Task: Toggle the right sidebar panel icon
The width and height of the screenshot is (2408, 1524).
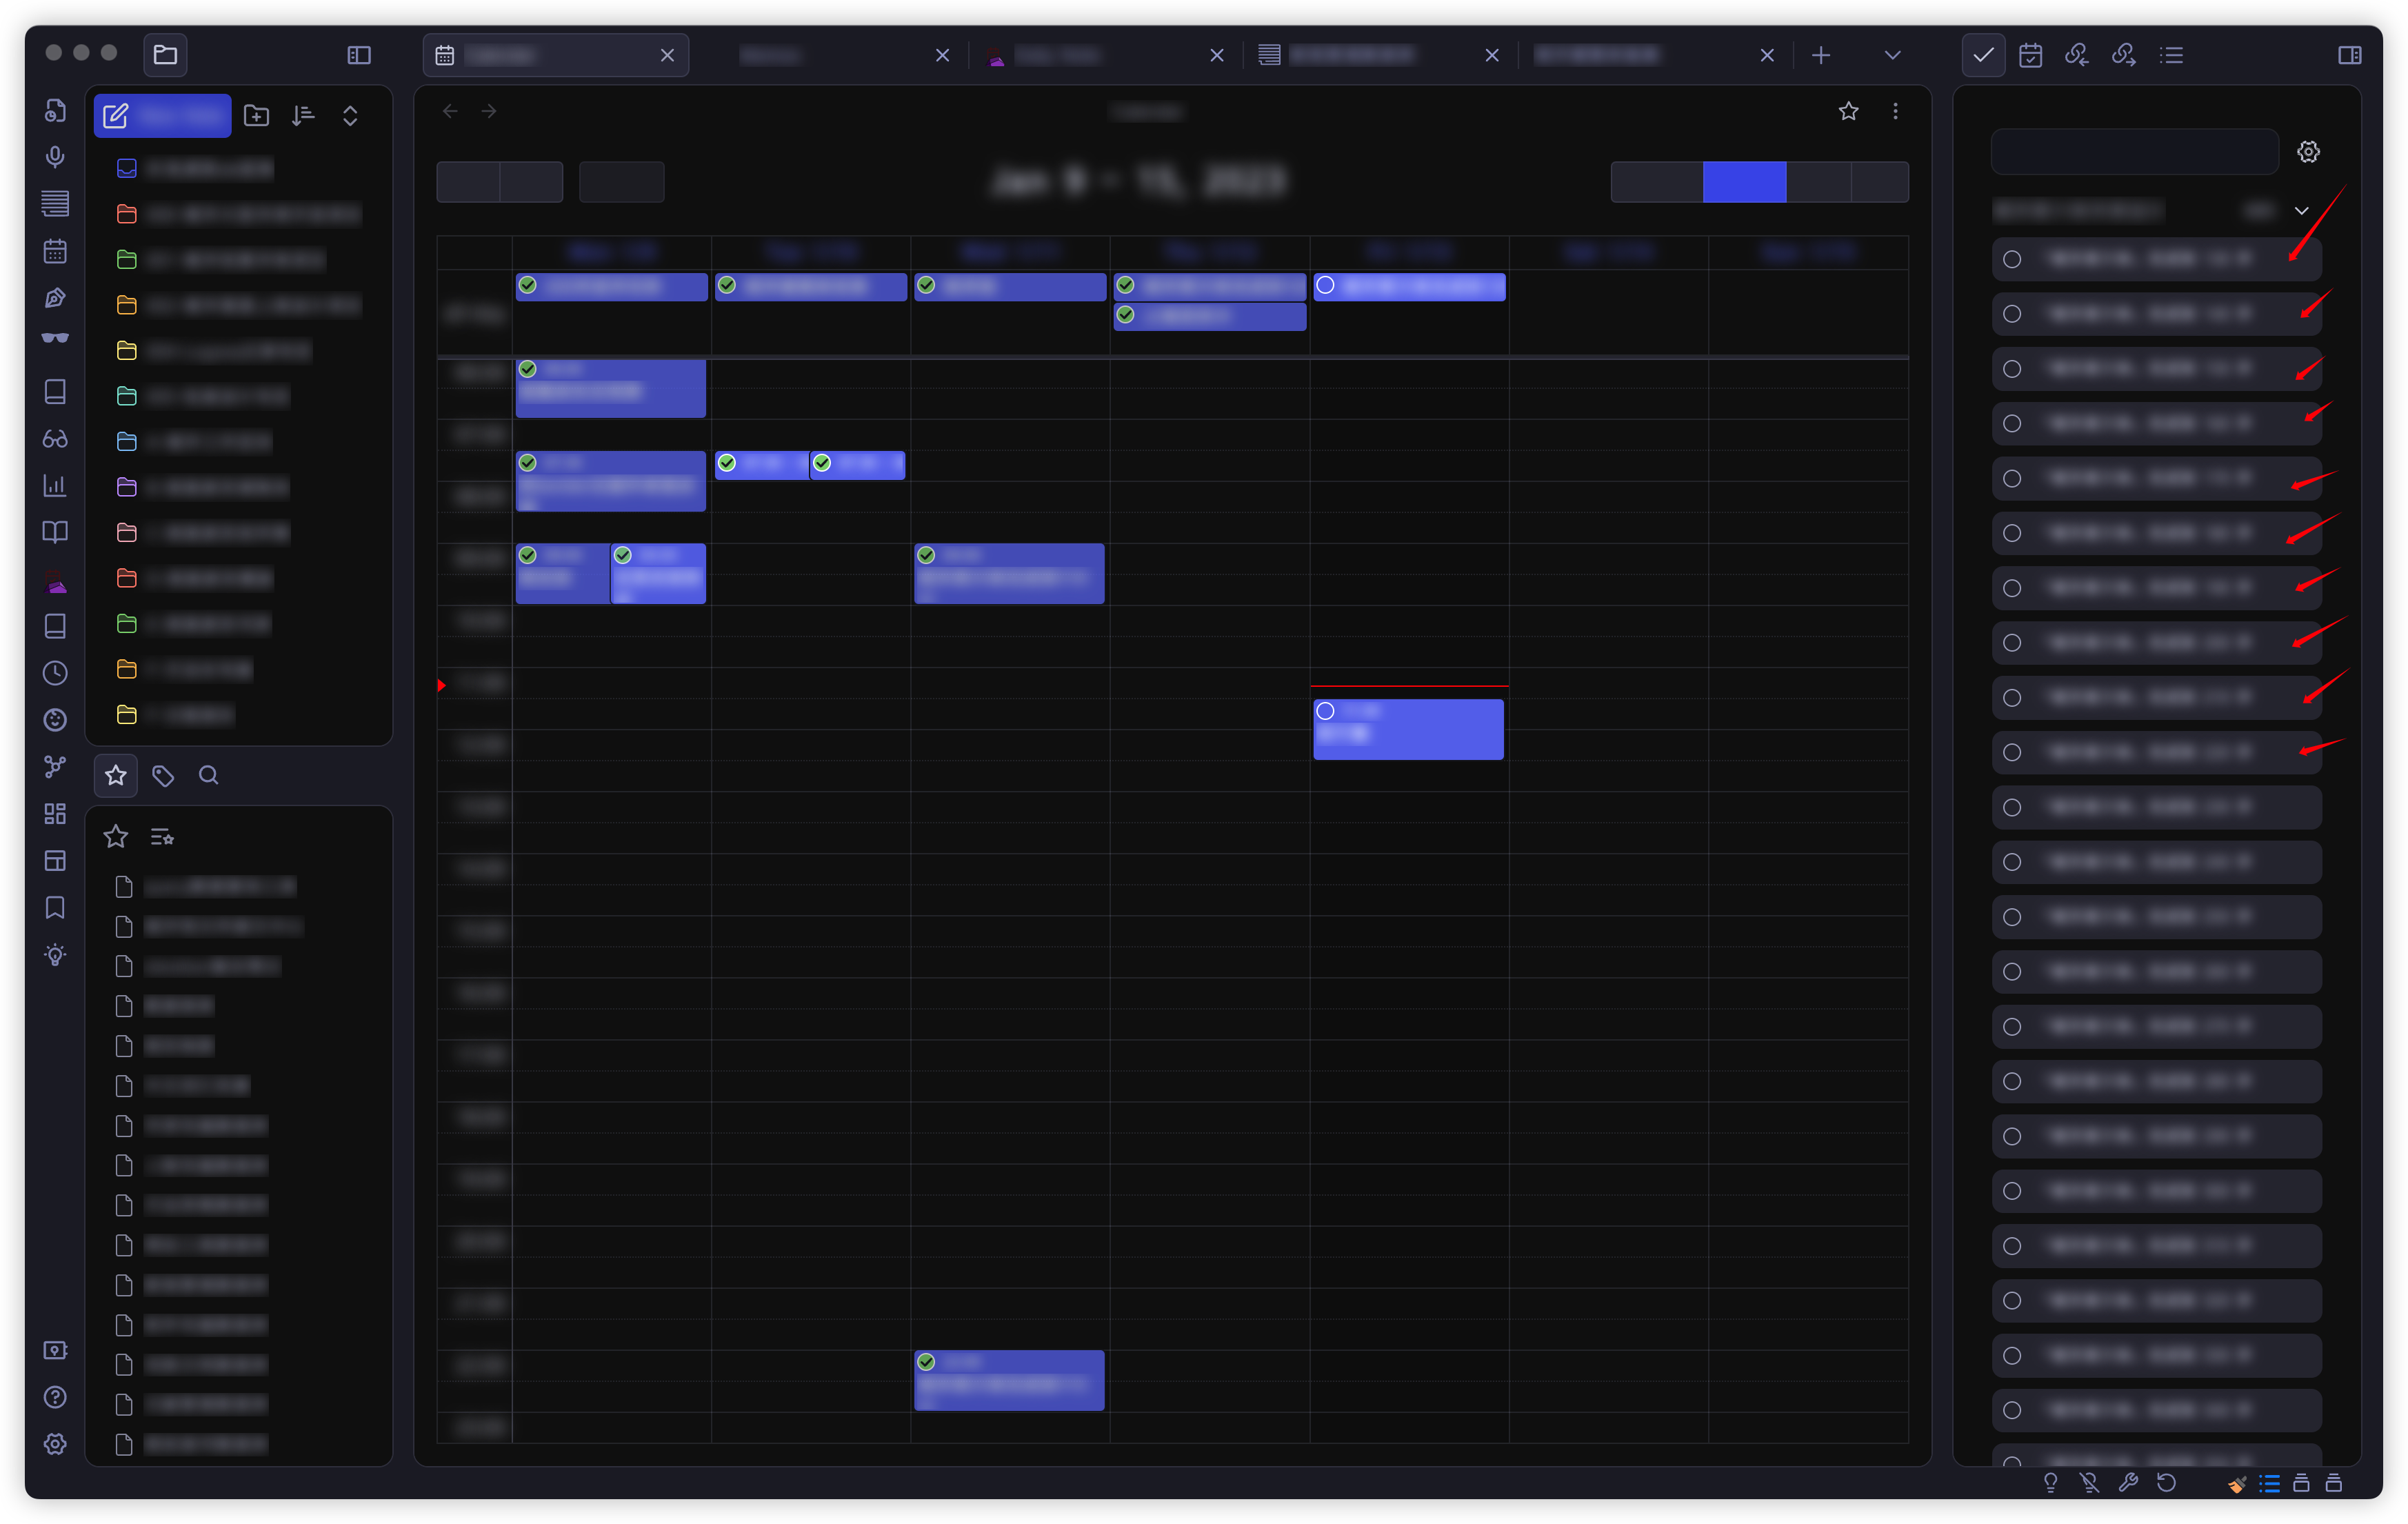Action: (2350, 55)
